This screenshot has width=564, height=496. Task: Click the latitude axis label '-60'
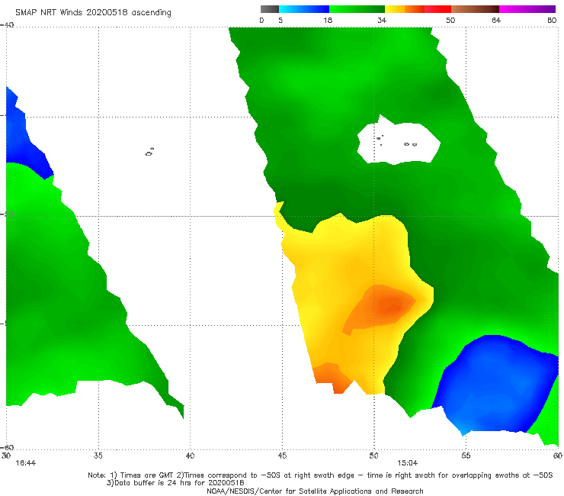(7, 447)
